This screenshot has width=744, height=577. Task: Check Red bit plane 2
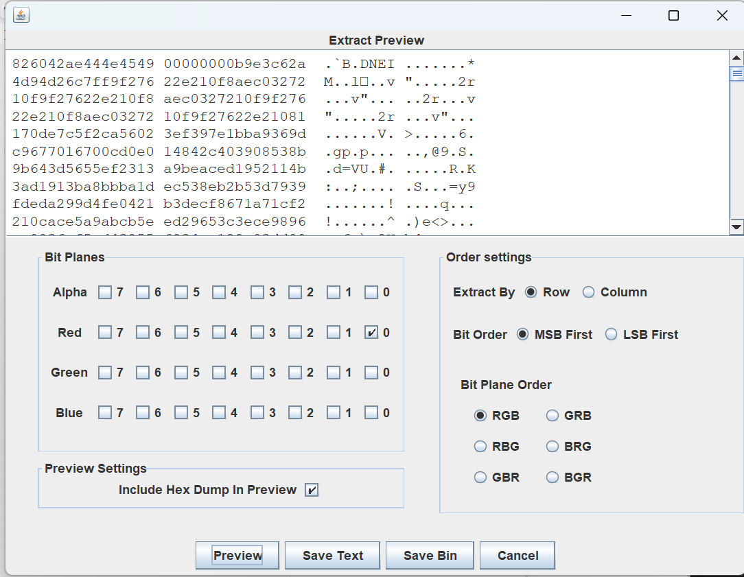pos(295,332)
